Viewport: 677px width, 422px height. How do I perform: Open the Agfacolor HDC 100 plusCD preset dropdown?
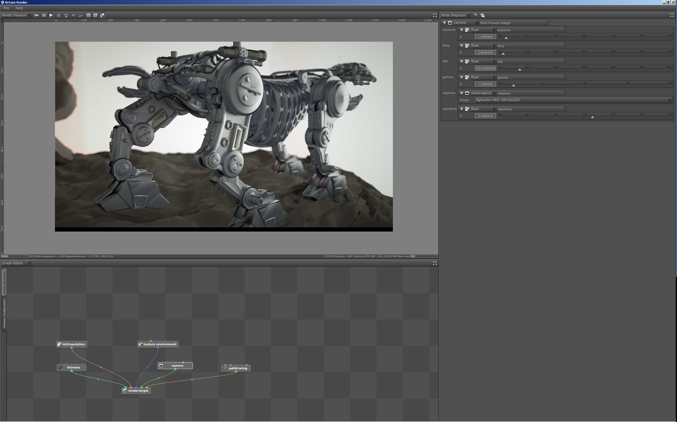pos(572,100)
